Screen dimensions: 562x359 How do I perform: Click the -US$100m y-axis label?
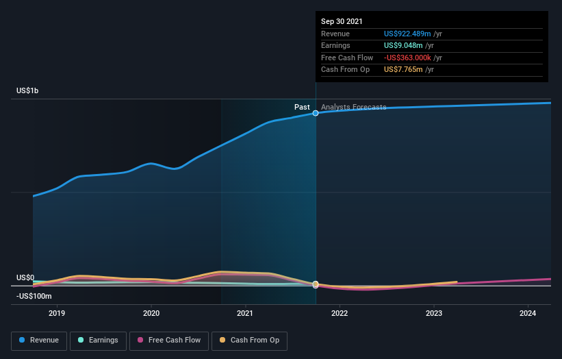34,296
